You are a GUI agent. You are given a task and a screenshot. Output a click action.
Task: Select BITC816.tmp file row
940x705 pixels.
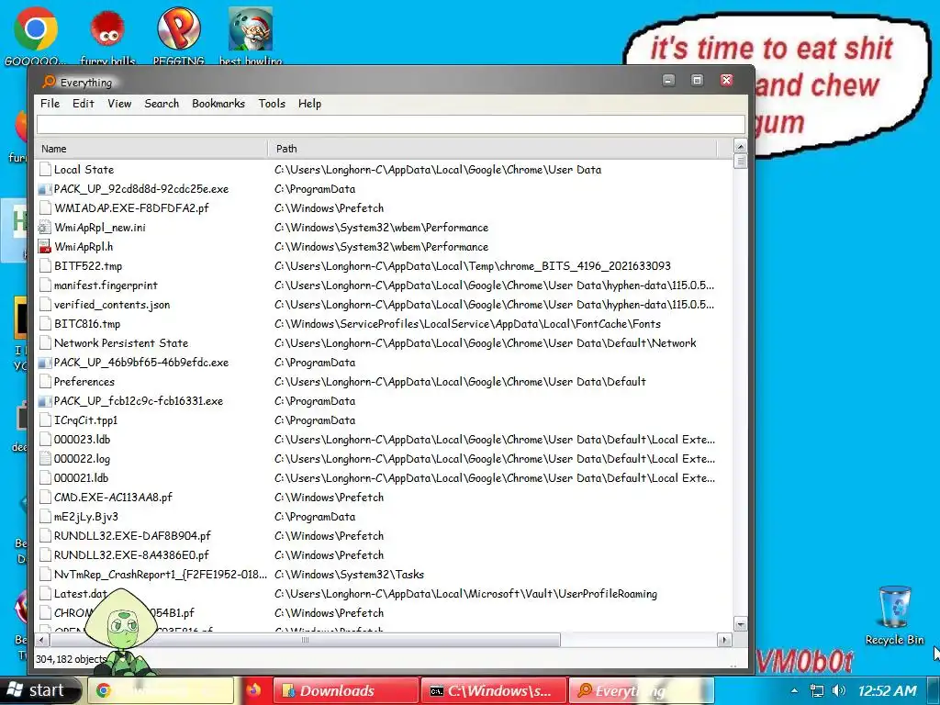click(384, 324)
